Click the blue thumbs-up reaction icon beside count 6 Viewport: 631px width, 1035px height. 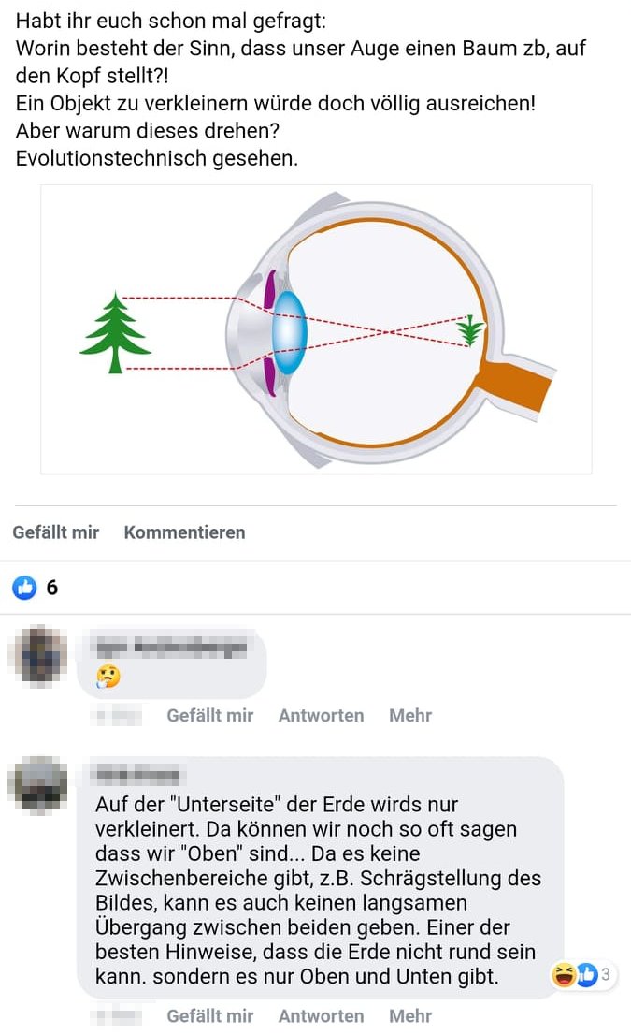[x=25, y=587]
